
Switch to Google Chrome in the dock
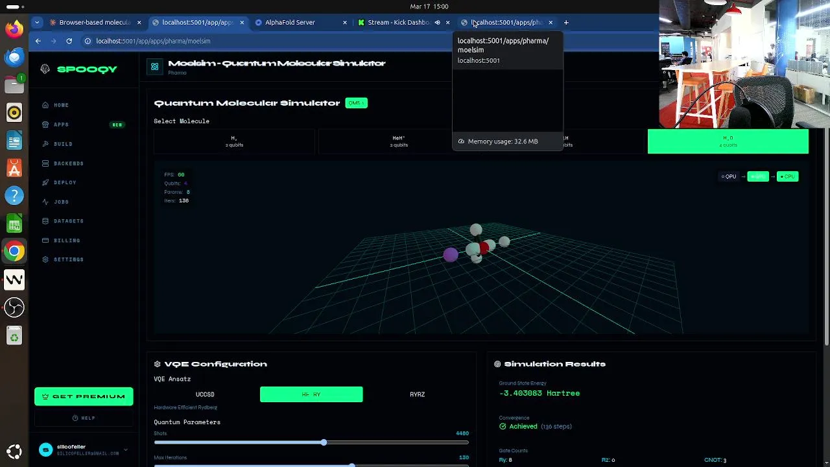(x=14, y=252)
